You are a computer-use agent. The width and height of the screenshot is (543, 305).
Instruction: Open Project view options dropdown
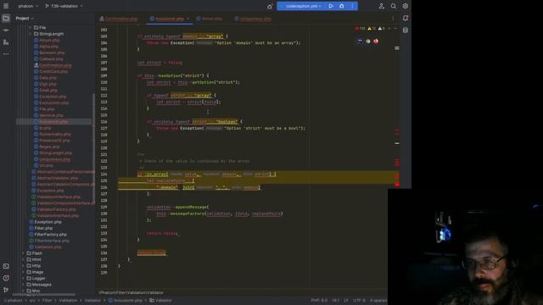25,19
